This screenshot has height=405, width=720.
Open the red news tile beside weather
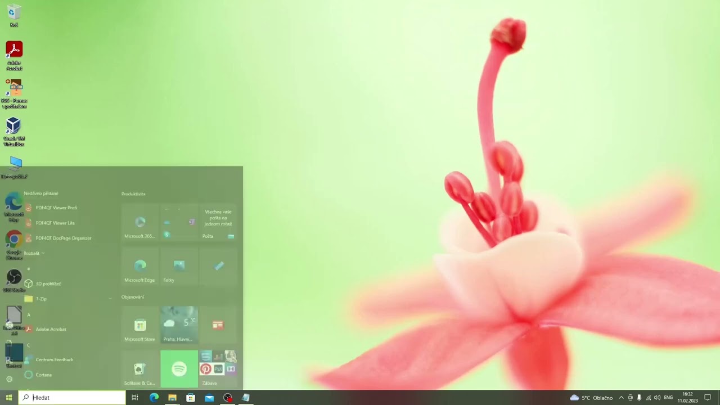click(x=218, y=325)
